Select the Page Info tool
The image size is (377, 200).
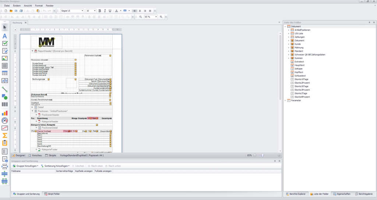coord(4,159)
